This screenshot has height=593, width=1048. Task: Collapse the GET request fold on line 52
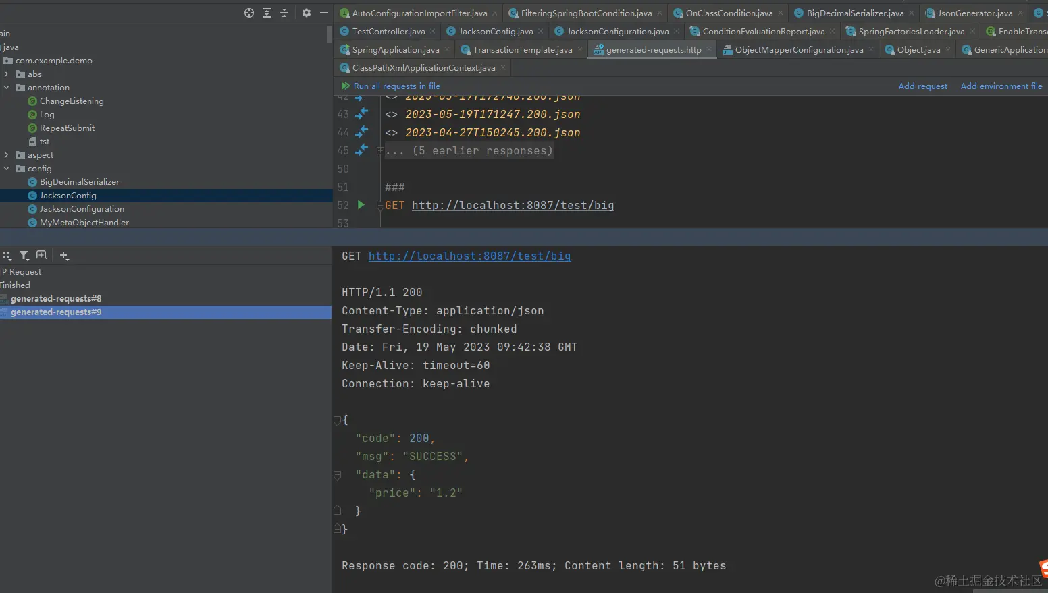[380, 206]
